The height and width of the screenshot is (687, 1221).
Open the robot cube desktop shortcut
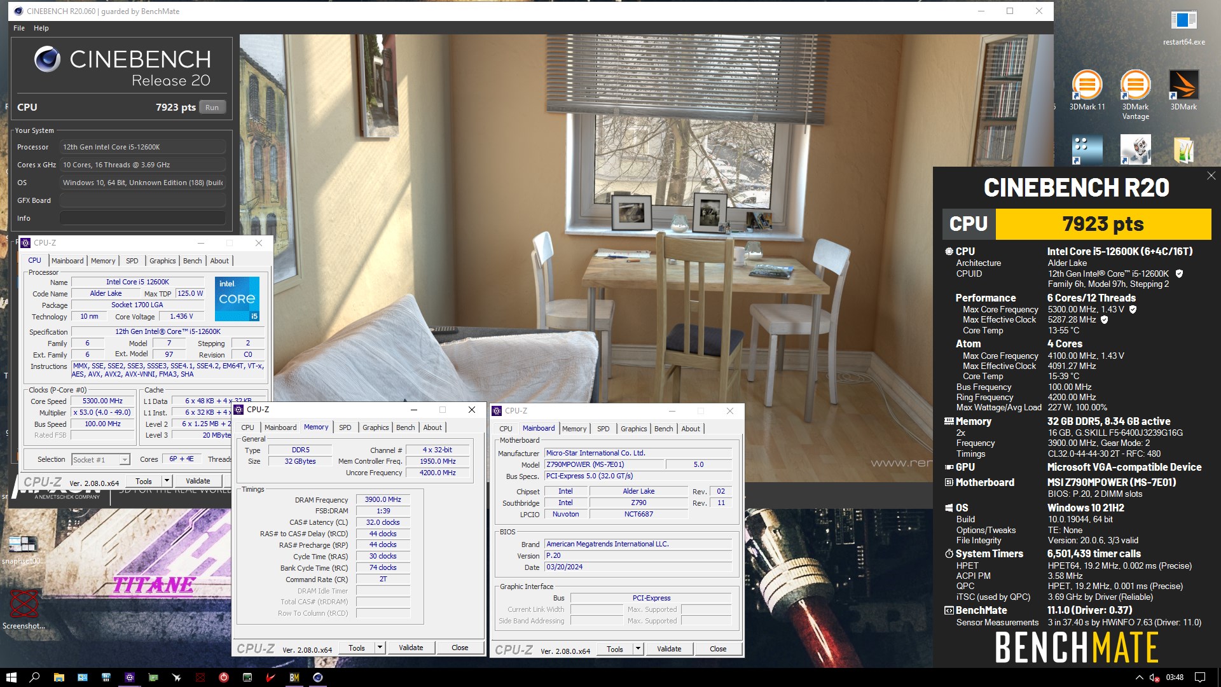coord(1135,150)
